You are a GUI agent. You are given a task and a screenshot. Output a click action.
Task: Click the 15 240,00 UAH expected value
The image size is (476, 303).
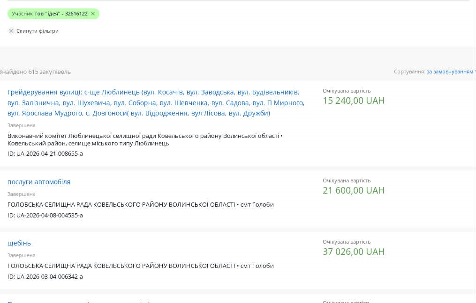(x=353, y=101)
